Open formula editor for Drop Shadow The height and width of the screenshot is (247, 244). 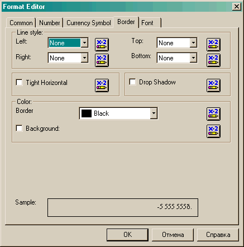(213, 85)
